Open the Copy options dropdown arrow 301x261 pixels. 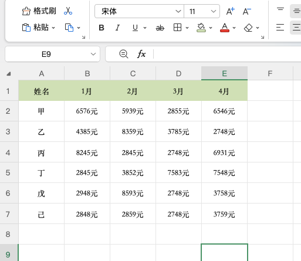[x=79, y=28]
